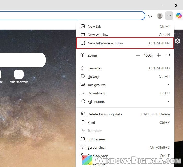Click the Print printer icon
This screenshot has height=167, width=183.
point(83,122)
